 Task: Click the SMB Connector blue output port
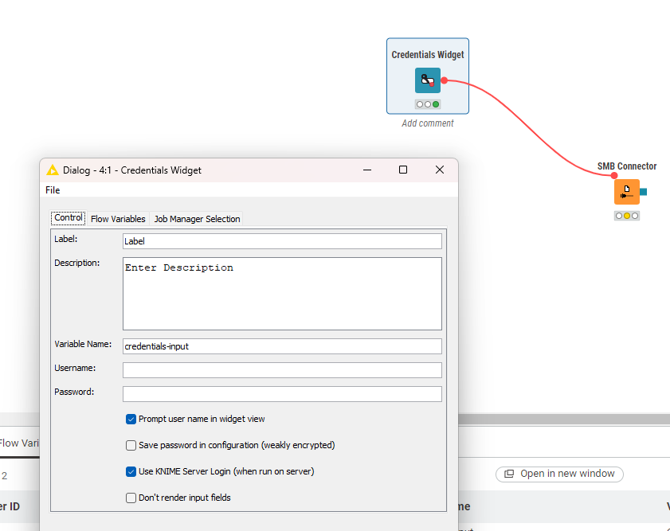click(643, 192)
